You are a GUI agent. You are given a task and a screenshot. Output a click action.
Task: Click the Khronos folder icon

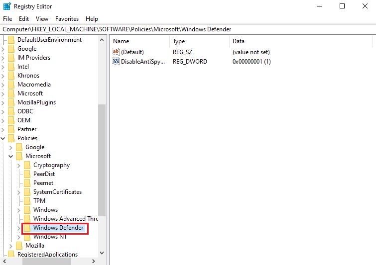[x=11, y=76]
